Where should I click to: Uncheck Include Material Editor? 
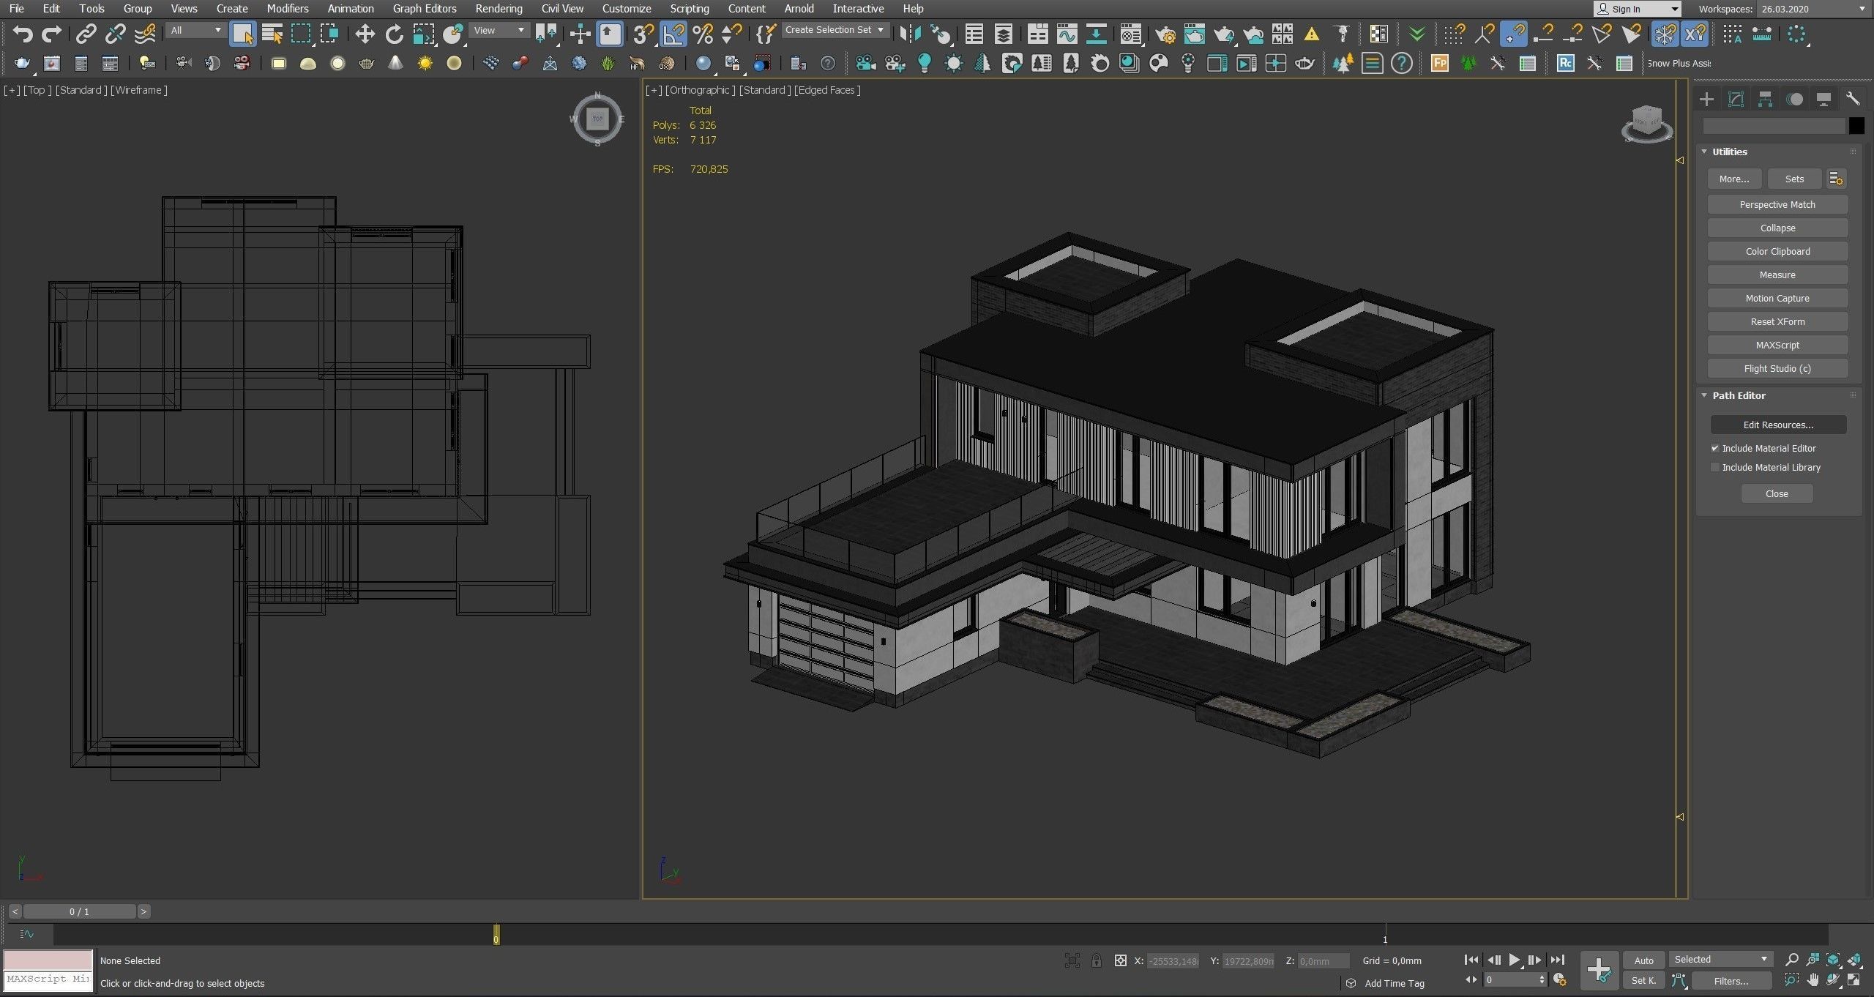(x=1716, y=448)
